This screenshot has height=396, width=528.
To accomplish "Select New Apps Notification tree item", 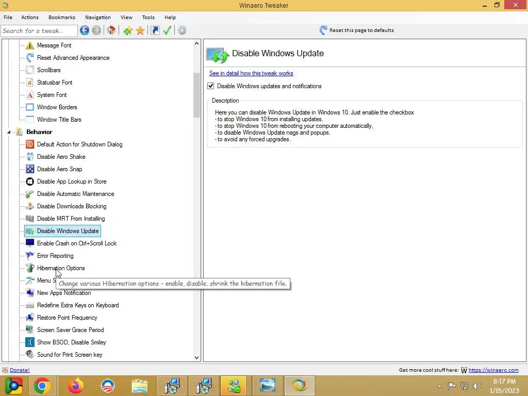I will 63,293.
